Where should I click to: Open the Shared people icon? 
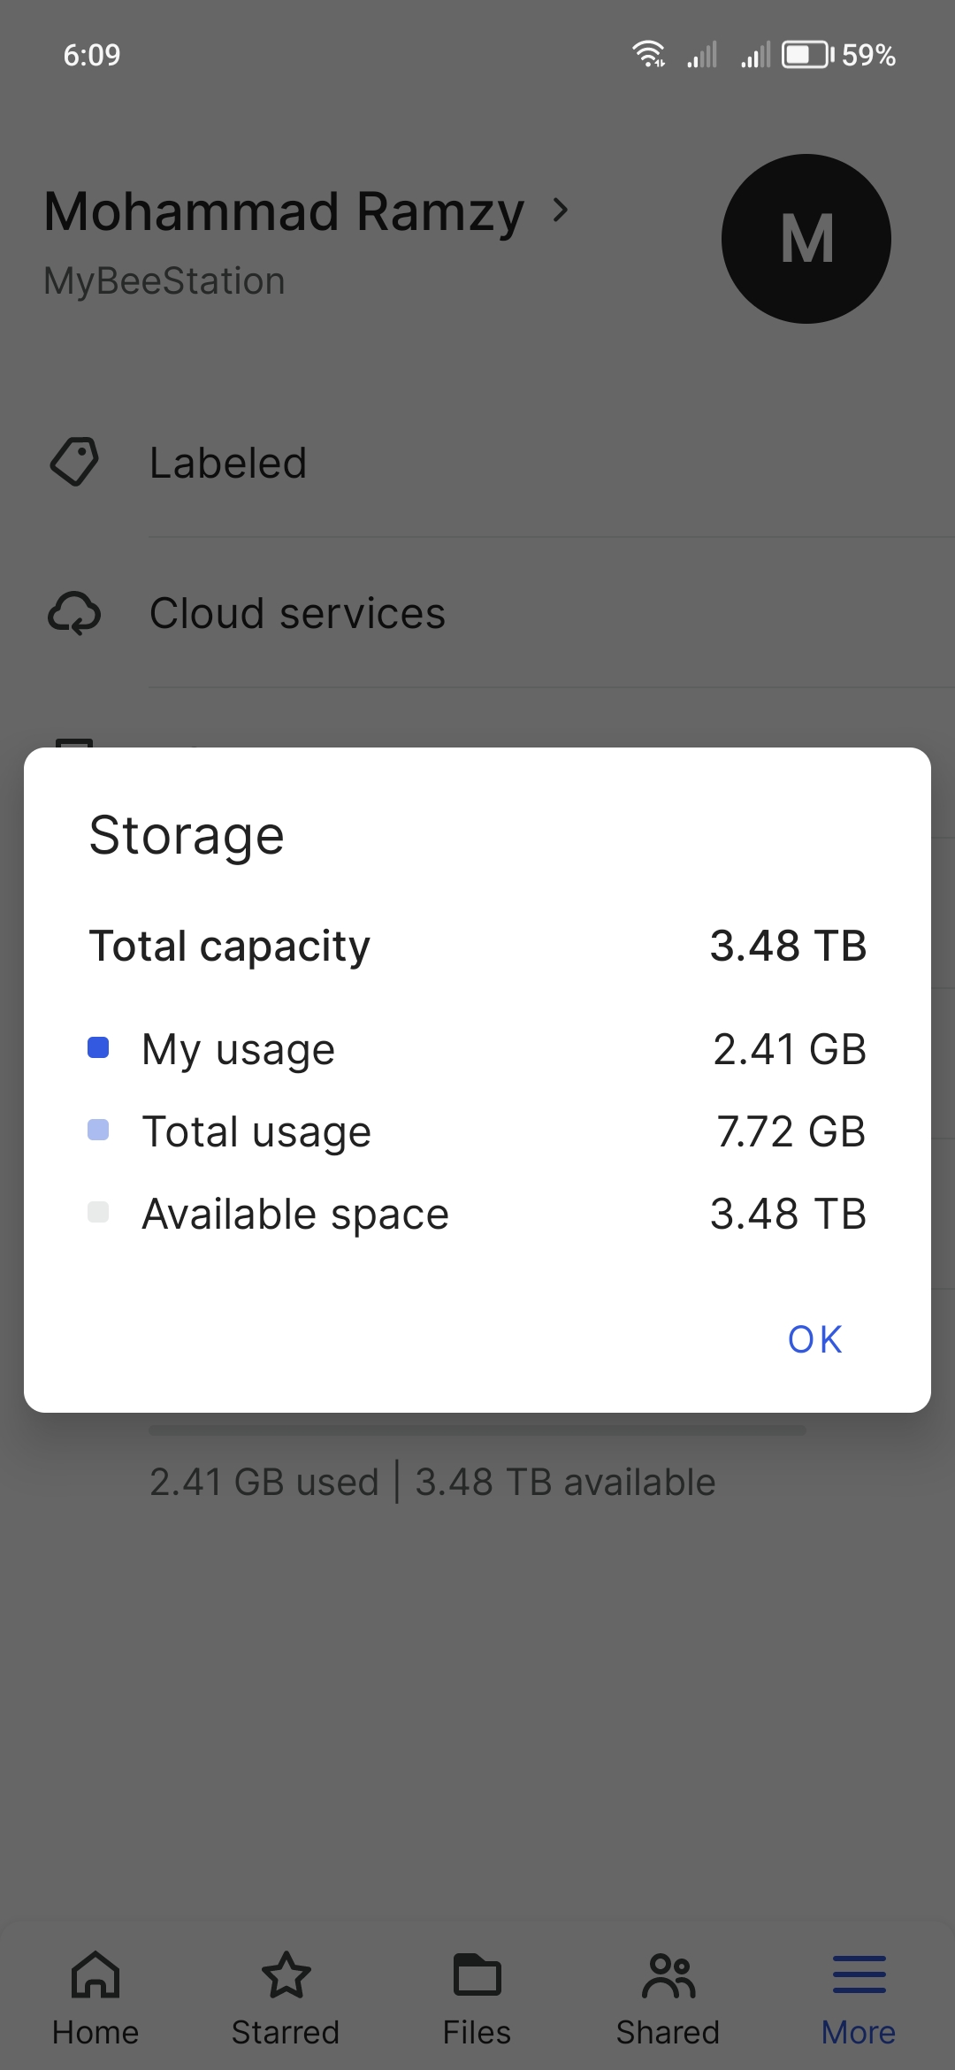(668, 1976)
